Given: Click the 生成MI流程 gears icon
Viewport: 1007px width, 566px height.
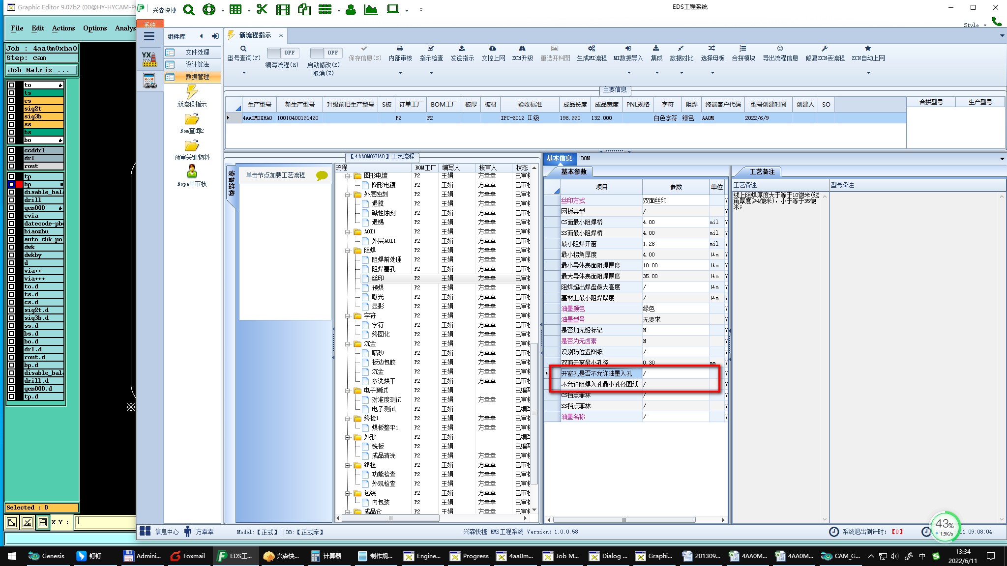Looking at the screenshot, I should [x=592, y=49].
